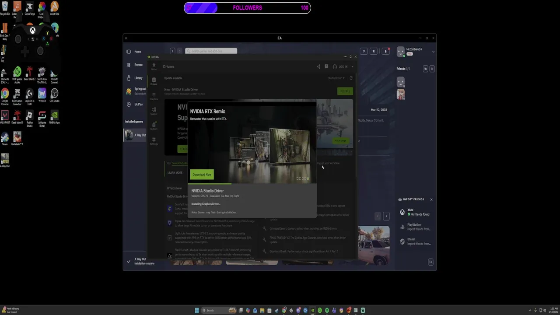560x315 pixels.
Task: Click the EA carousel next arrow
Action: point(386,216)
